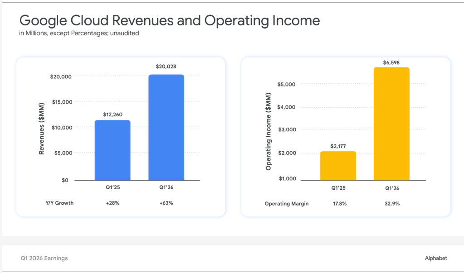Screen dimensions: 464x273
Task: Select the +28% growth value
Action: [x=112, y=203]
